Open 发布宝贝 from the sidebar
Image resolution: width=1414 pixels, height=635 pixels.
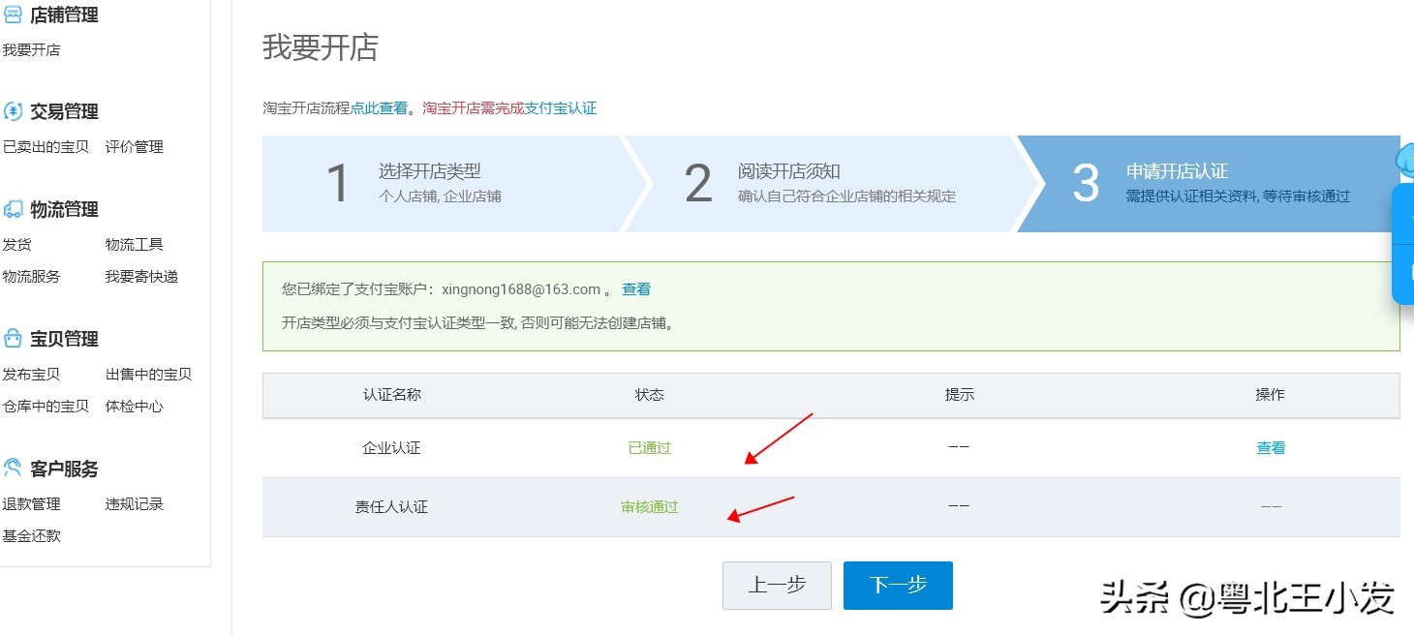[34, 374]
